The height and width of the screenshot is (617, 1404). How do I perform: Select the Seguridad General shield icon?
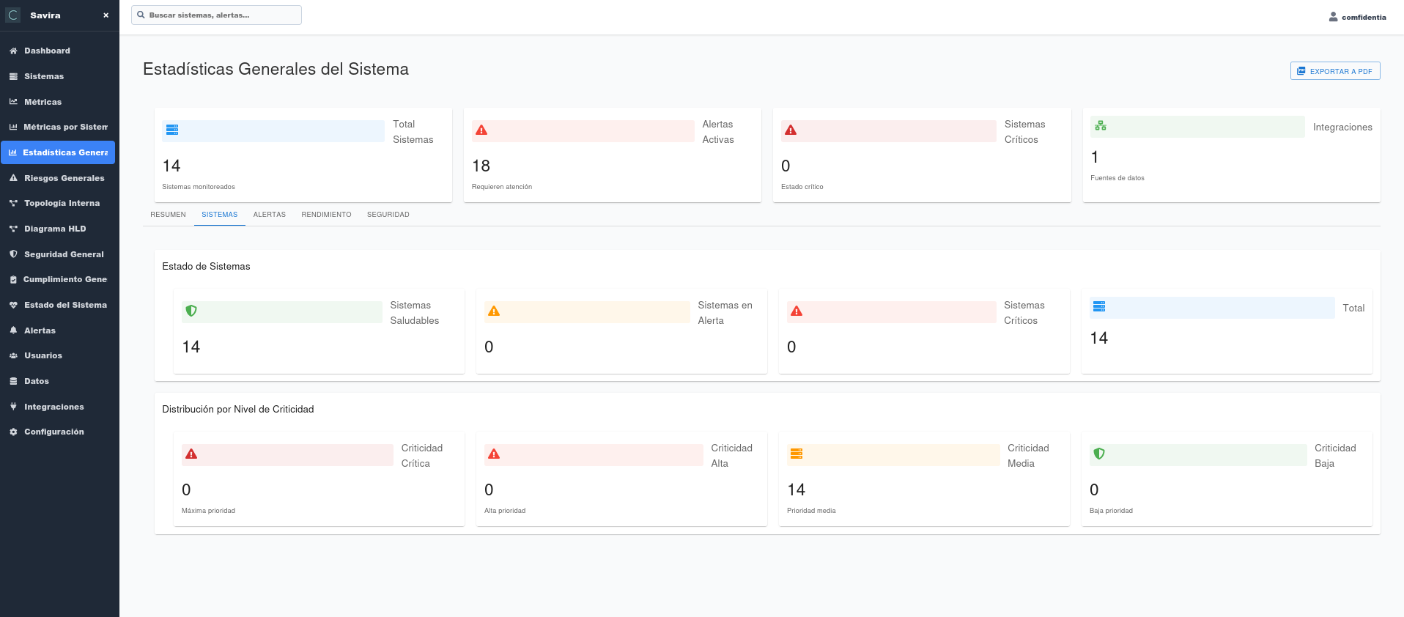pyautogui.click(x=13, y=254)
